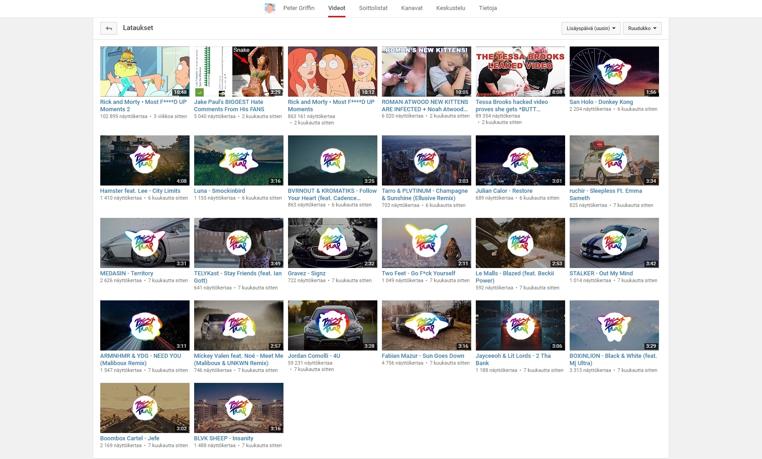Open Tarro & PLVTINUM Champagne & Sunshine link
This screenshot has height=459, width=762.
tap(425, 195)
